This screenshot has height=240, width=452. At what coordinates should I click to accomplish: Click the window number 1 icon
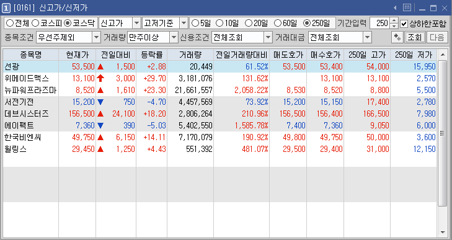[x=6, y=8]
